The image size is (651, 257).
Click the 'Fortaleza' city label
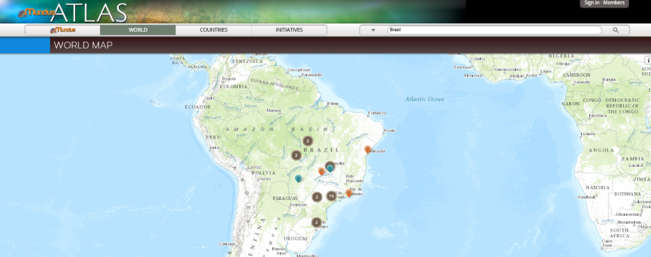pyautogui.click(x=377, y=113)
